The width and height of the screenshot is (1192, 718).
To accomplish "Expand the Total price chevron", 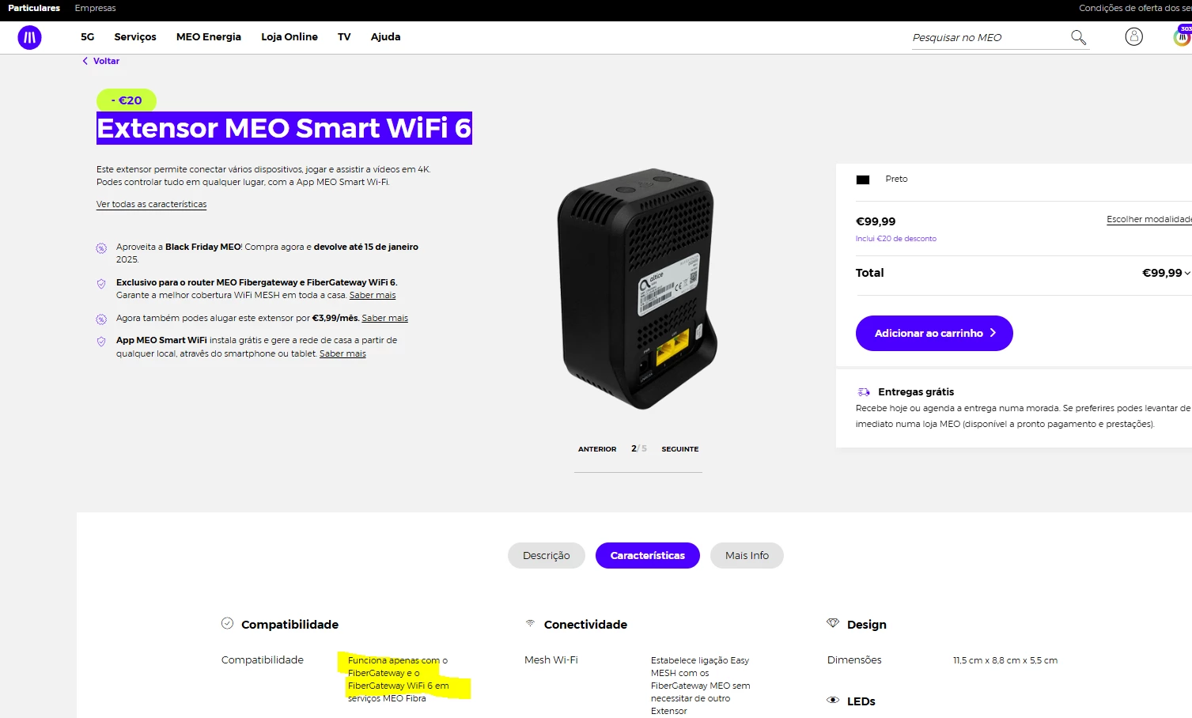I will tap(1187, 274).
